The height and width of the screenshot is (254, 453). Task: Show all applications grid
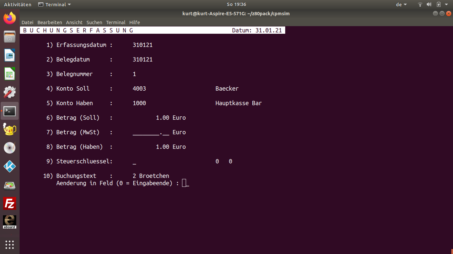10,245
